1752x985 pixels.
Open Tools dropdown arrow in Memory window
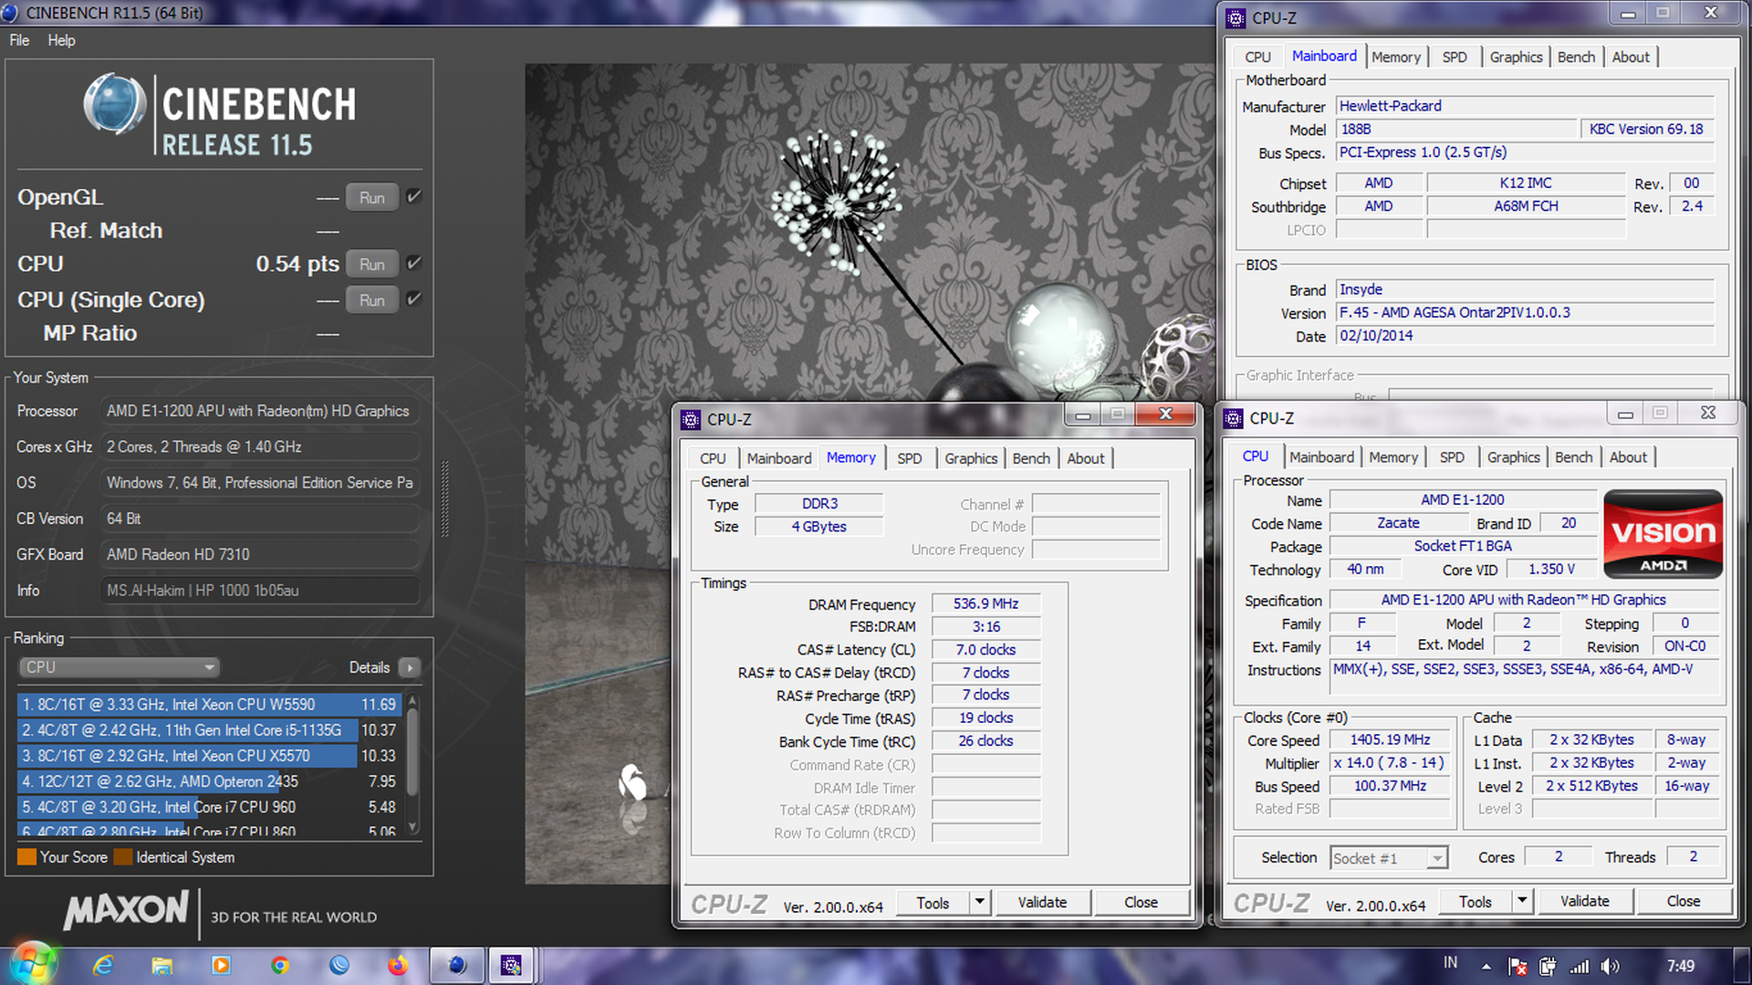pyautogui.click(x=979, y=902)
